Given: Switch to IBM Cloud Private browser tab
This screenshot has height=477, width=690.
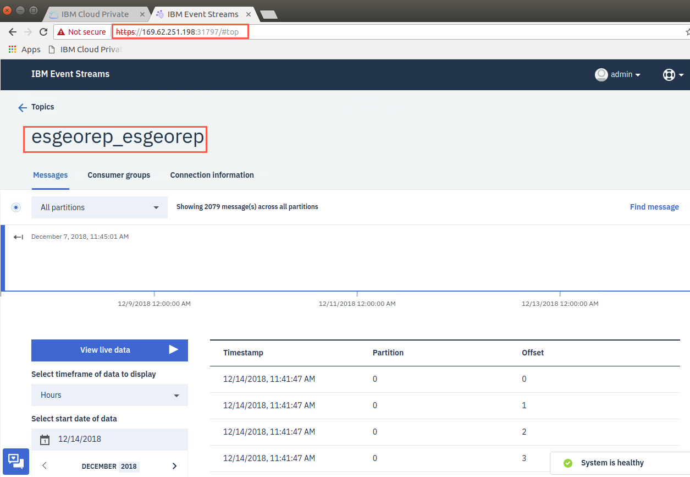Looking at the screenshot, I should 95,14.
